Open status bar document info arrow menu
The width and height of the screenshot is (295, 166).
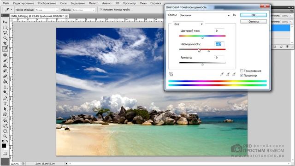[x=66, y=164]
